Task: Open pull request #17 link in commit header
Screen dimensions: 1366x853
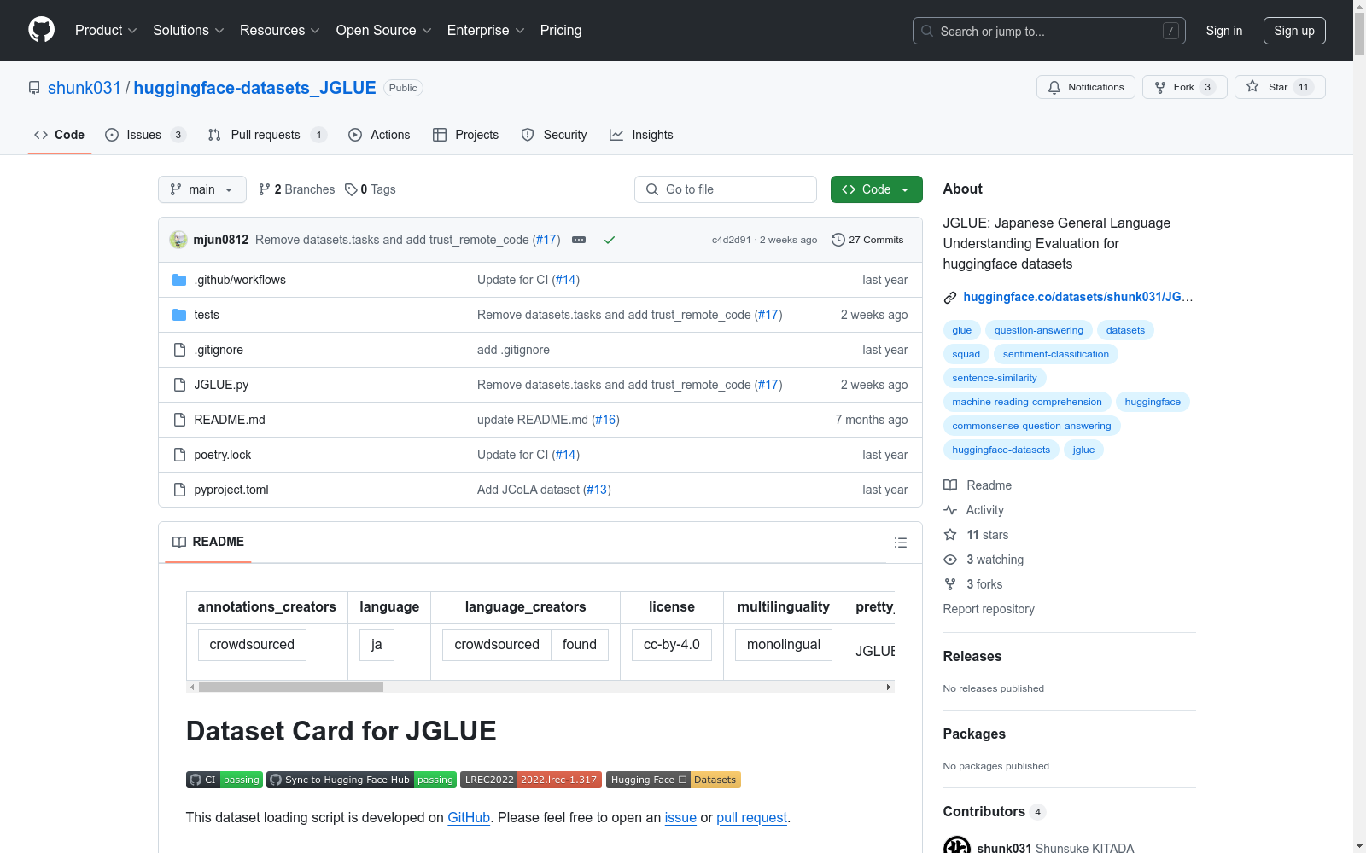Action: pyautogui.click(x=546, y=240)
